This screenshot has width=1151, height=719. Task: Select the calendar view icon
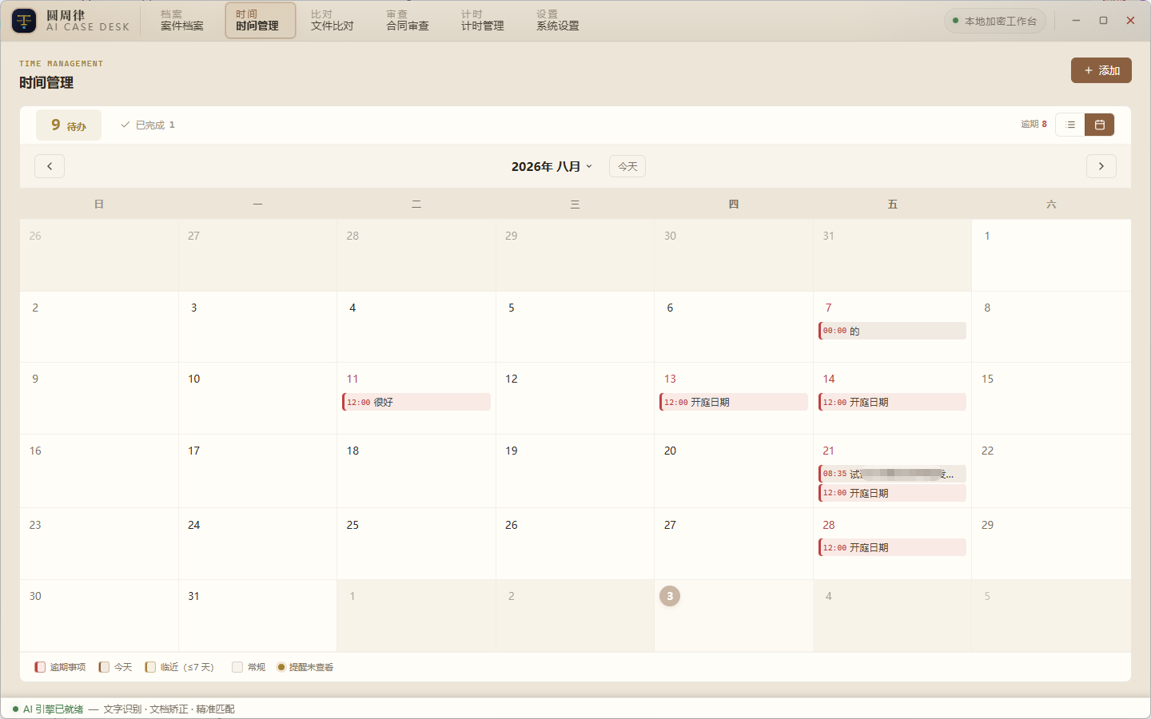(x=1100, y=125)
